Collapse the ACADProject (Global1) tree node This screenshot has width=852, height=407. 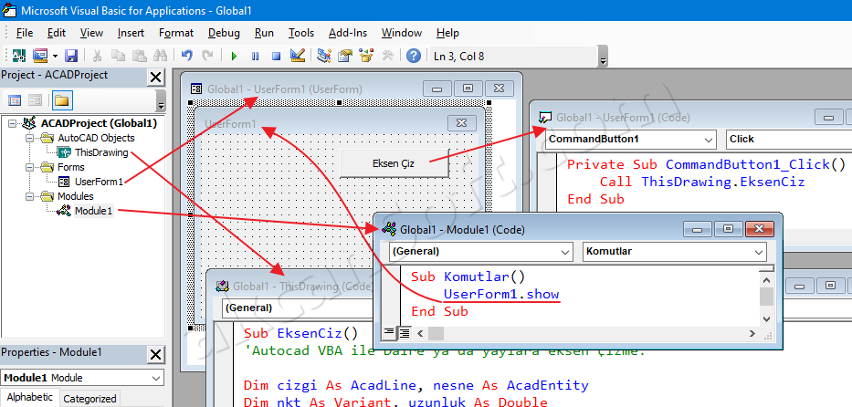click(13, 124)
